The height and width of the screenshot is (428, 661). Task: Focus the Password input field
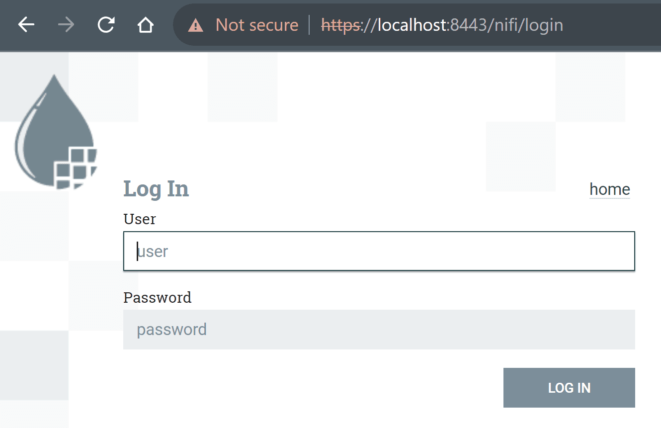click(379, 330)
